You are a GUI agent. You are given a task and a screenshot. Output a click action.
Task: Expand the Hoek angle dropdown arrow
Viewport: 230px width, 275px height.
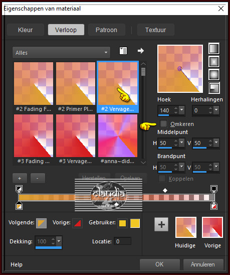click(182, 110)
